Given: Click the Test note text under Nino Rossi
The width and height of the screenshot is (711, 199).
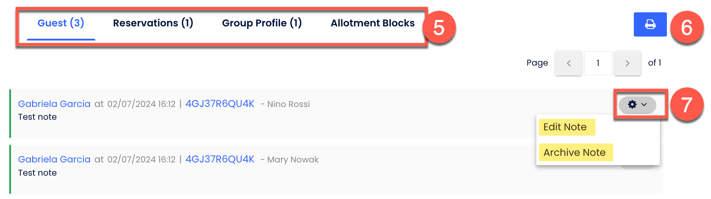Looking at the screenshot, I should [x=37, y=117].
